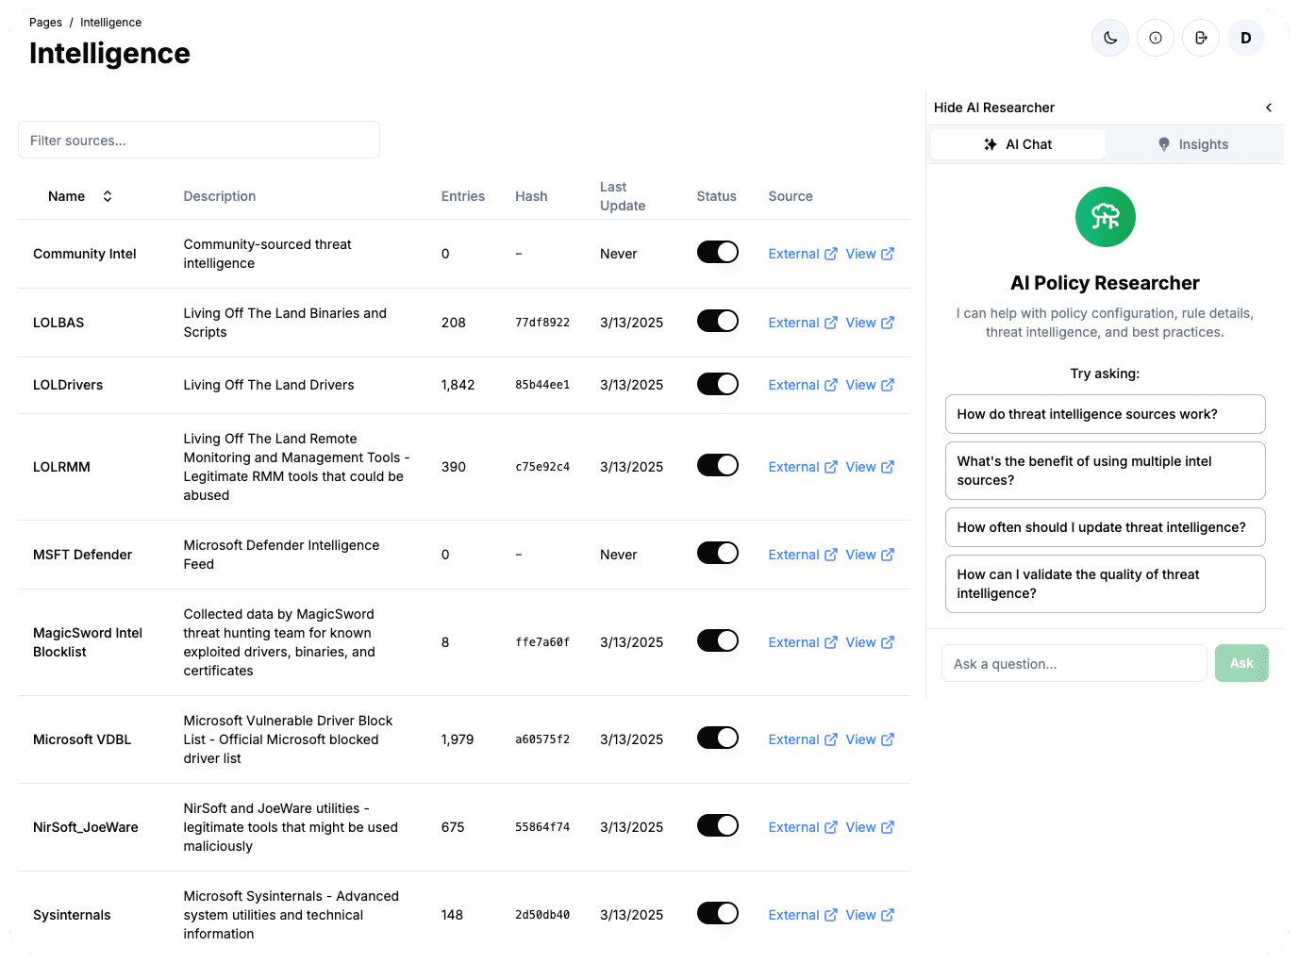Screen dimensions: 1299x963
Task: Open External link for LOLDrivers
Action: click(x=803, y=385)
